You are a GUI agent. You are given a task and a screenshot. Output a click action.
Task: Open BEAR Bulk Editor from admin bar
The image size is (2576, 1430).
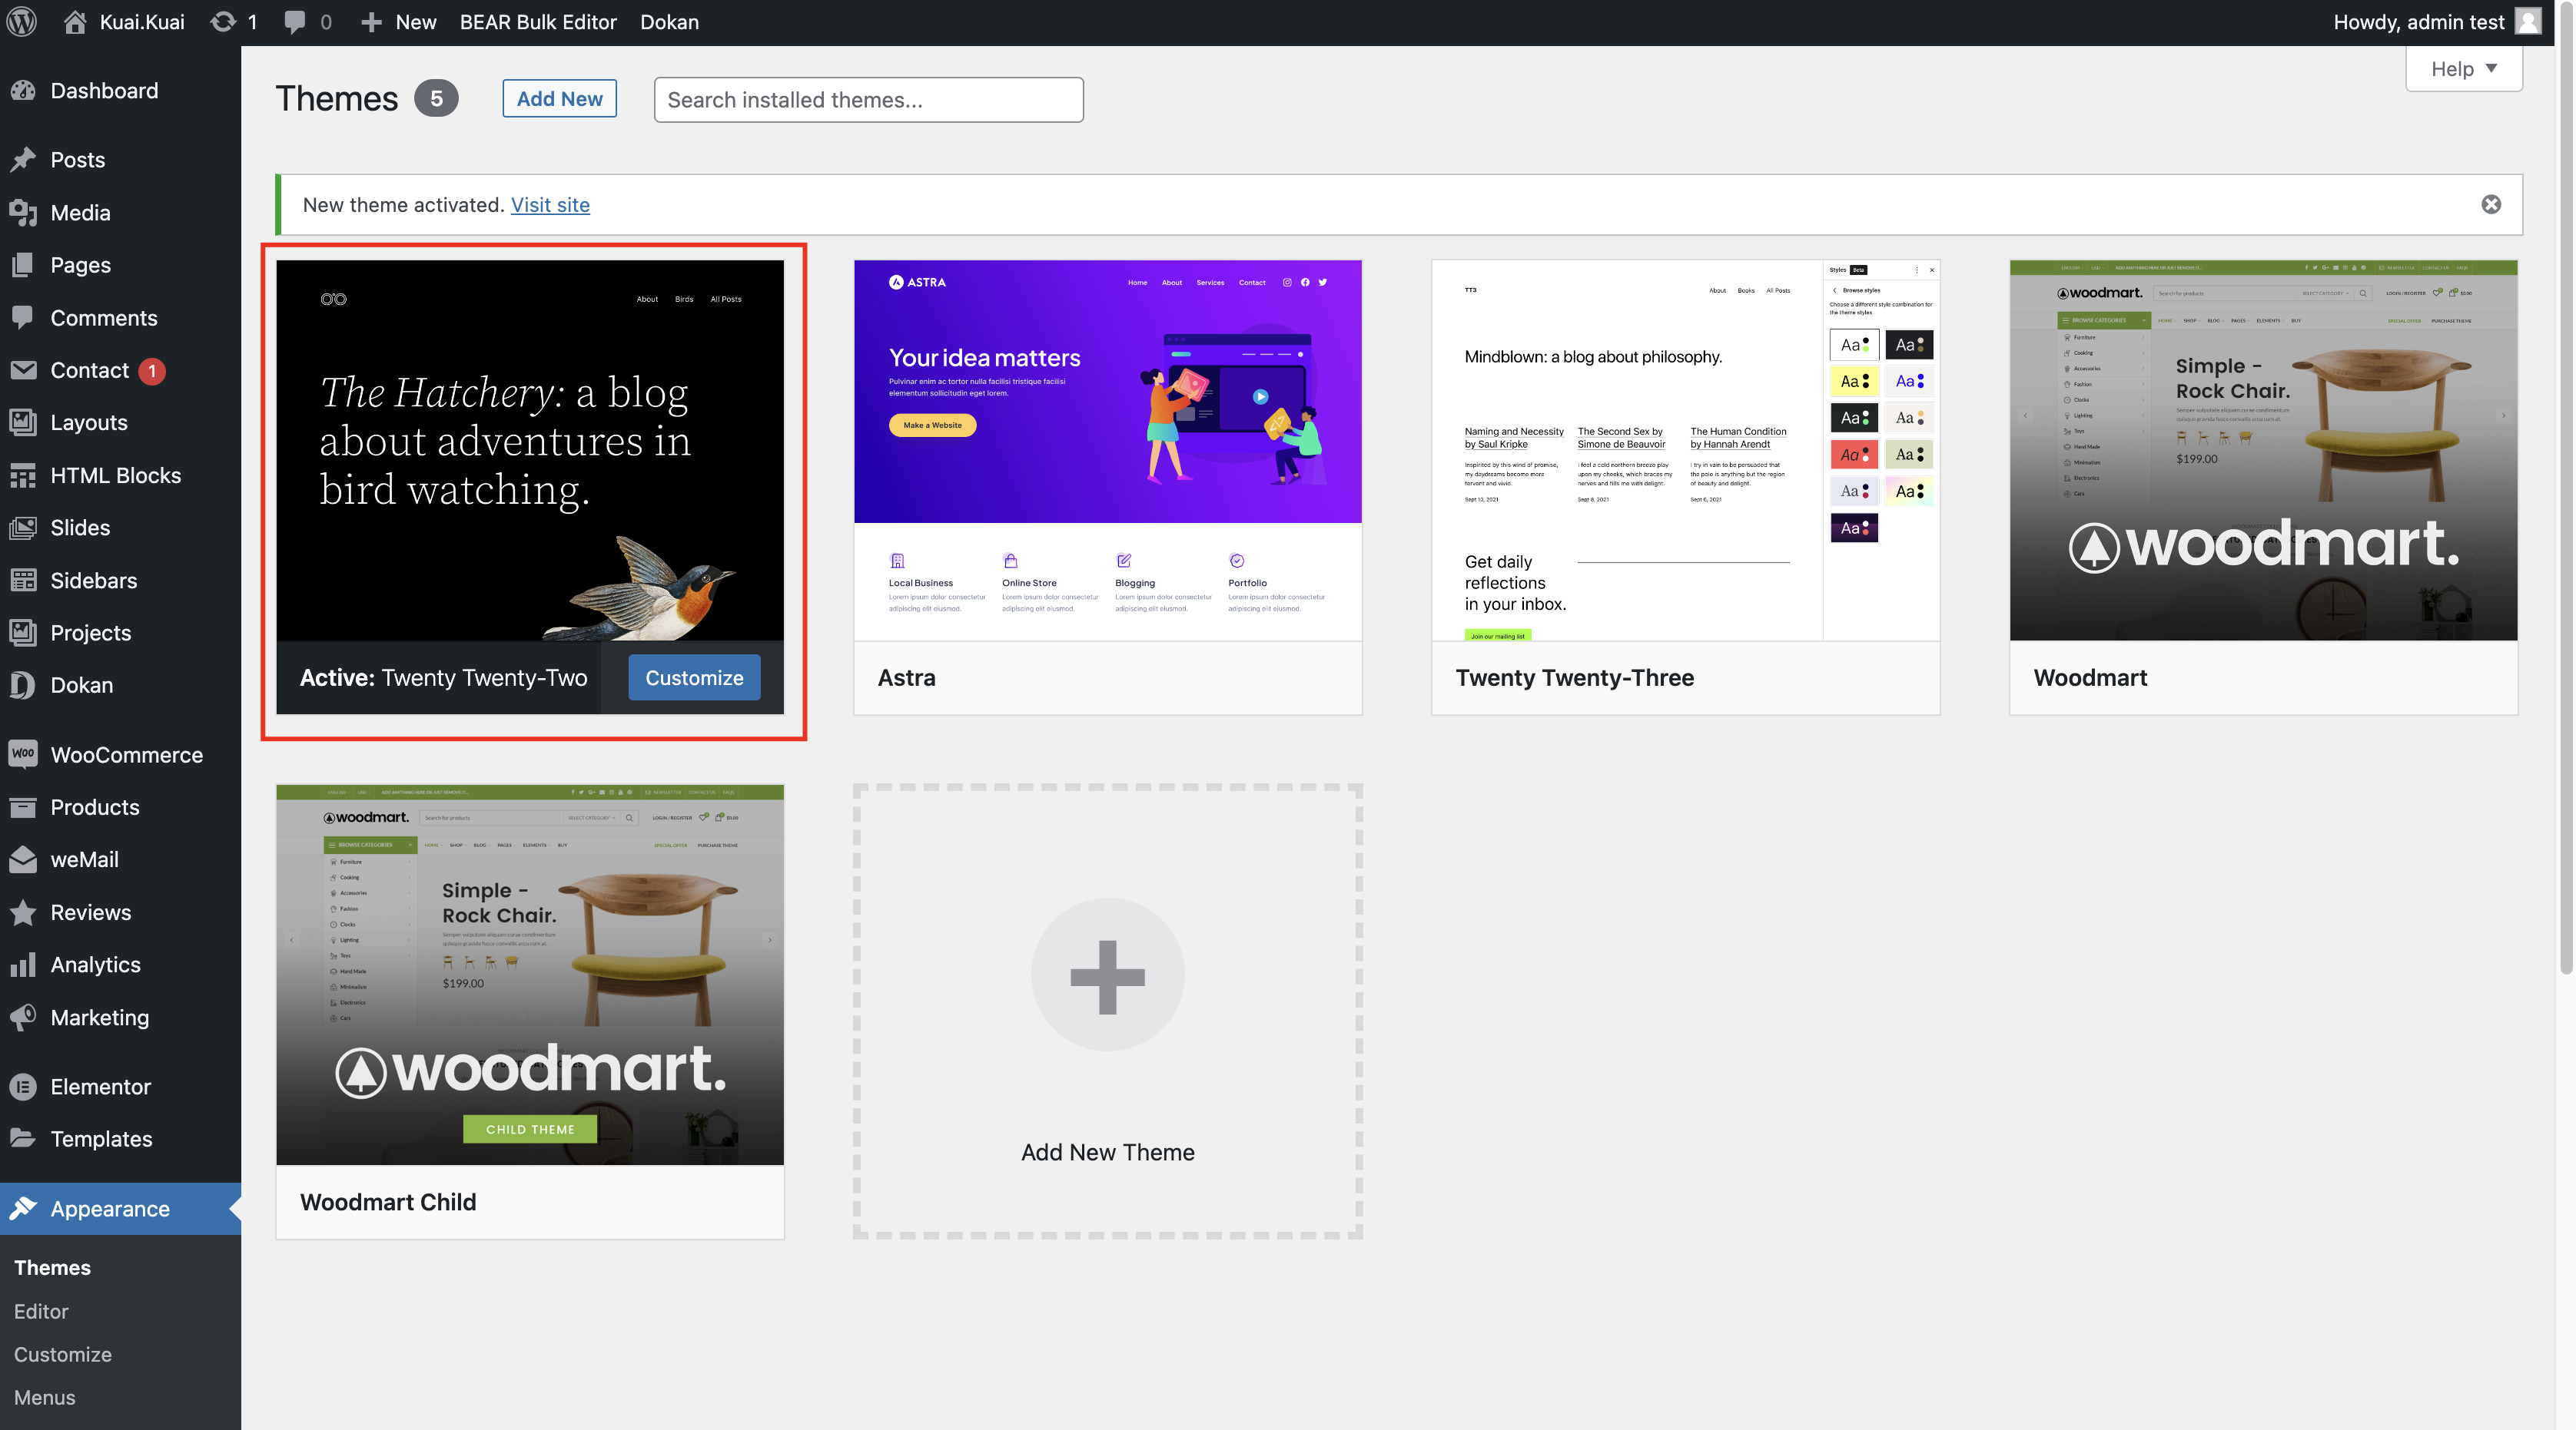(x=538, y=22)
